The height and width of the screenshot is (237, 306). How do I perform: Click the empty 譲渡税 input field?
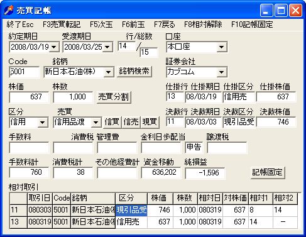coord(227,148)
